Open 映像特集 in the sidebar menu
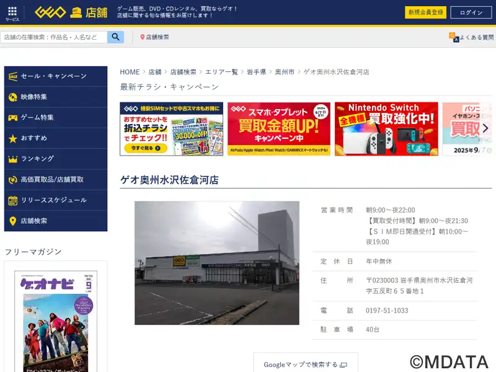Screen dimensions: 496x372 pyautogui.click(x=56, y=97)
